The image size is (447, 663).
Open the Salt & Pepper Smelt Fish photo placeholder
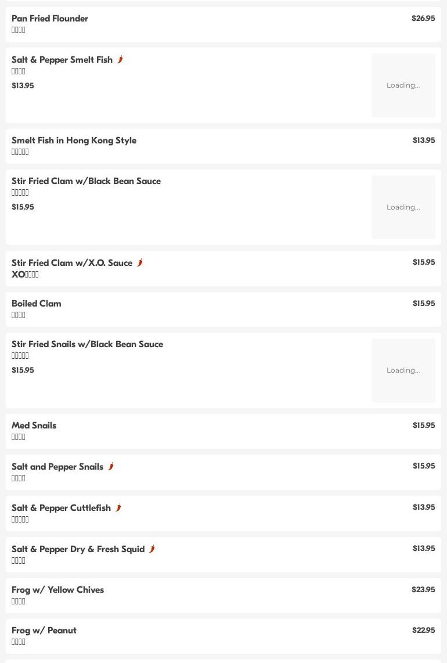point(403,85)
